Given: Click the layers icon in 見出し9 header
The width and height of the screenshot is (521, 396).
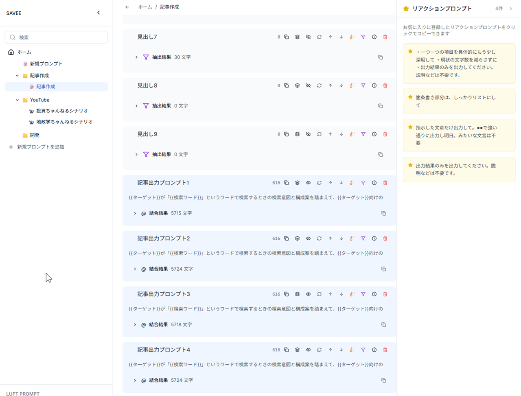Looking at the screenshot, I should coord(298,134).
